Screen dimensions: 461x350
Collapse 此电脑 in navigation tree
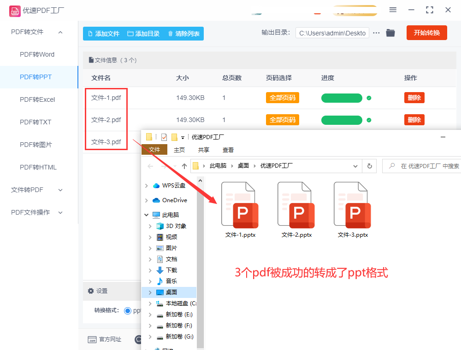pos(147,215)
